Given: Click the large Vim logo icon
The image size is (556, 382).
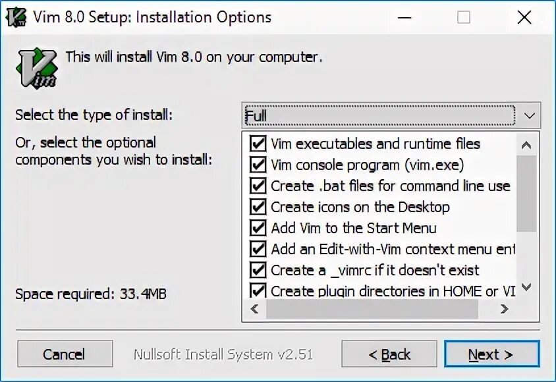Looking at the screenshot, I should (37, 67).
